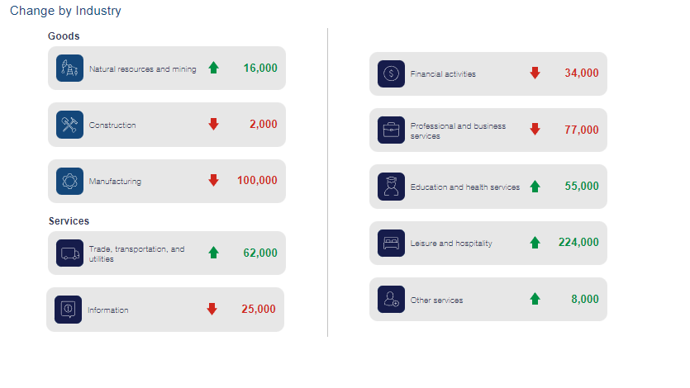Click the Manufacturing gear icon
Image resolution: width=690 pixels, height=388 pixels.
pos(70,181)
